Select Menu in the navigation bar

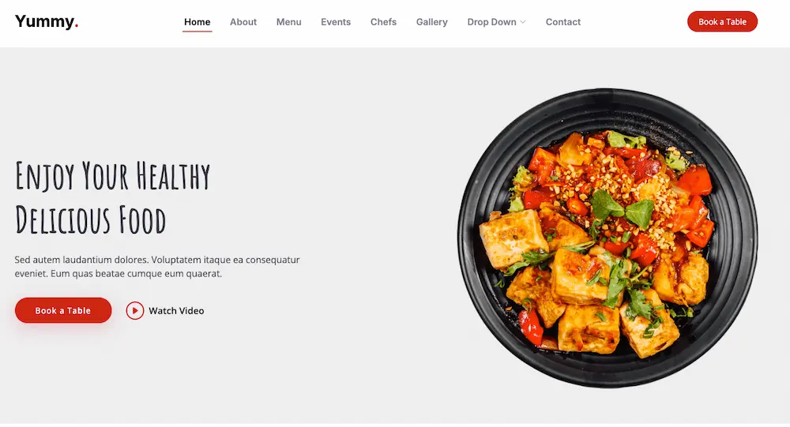tap(288, 22)
